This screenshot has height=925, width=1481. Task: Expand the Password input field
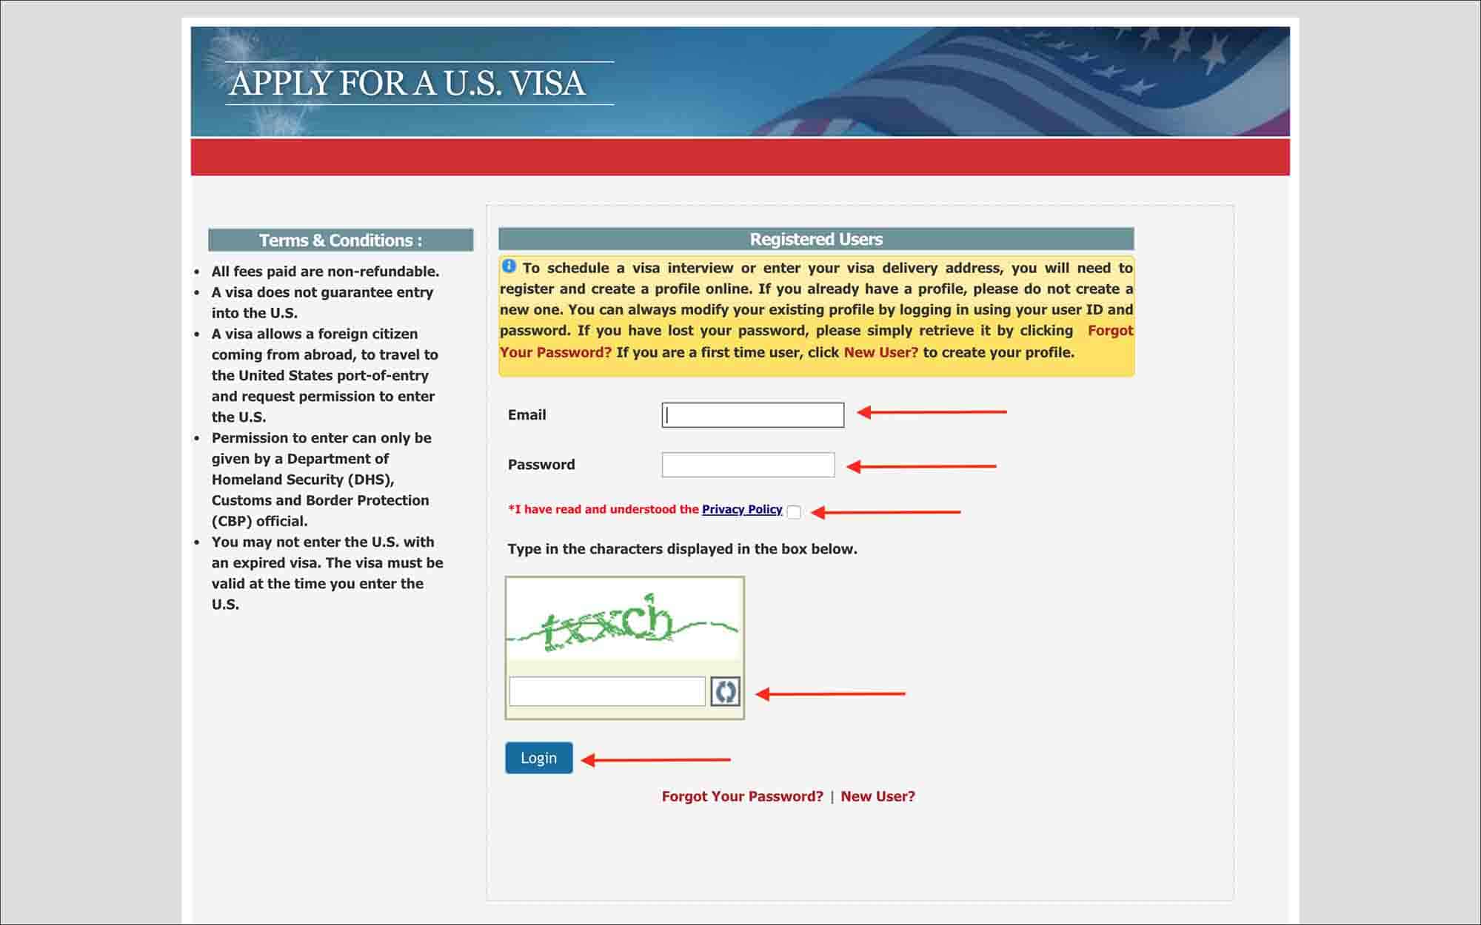(x=746, y=465)
